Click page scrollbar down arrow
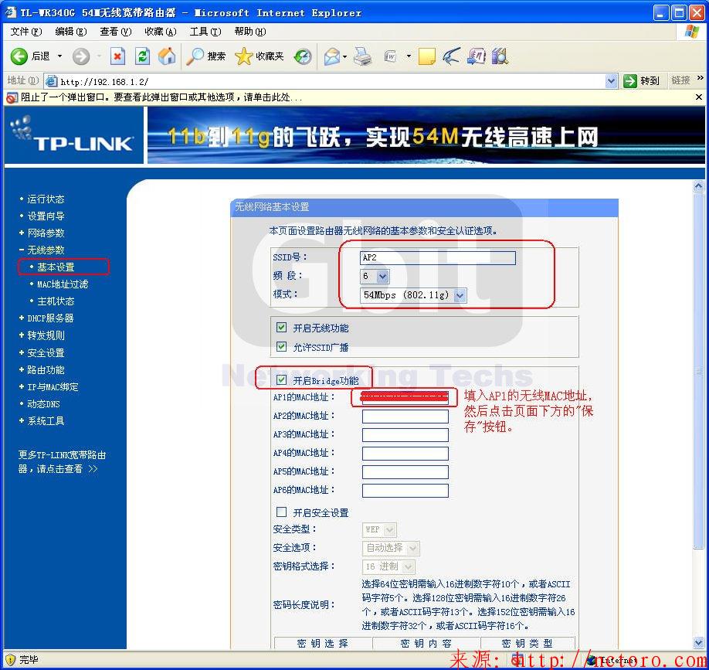Viewport: 709px width, 670px height. pos(698,643)
